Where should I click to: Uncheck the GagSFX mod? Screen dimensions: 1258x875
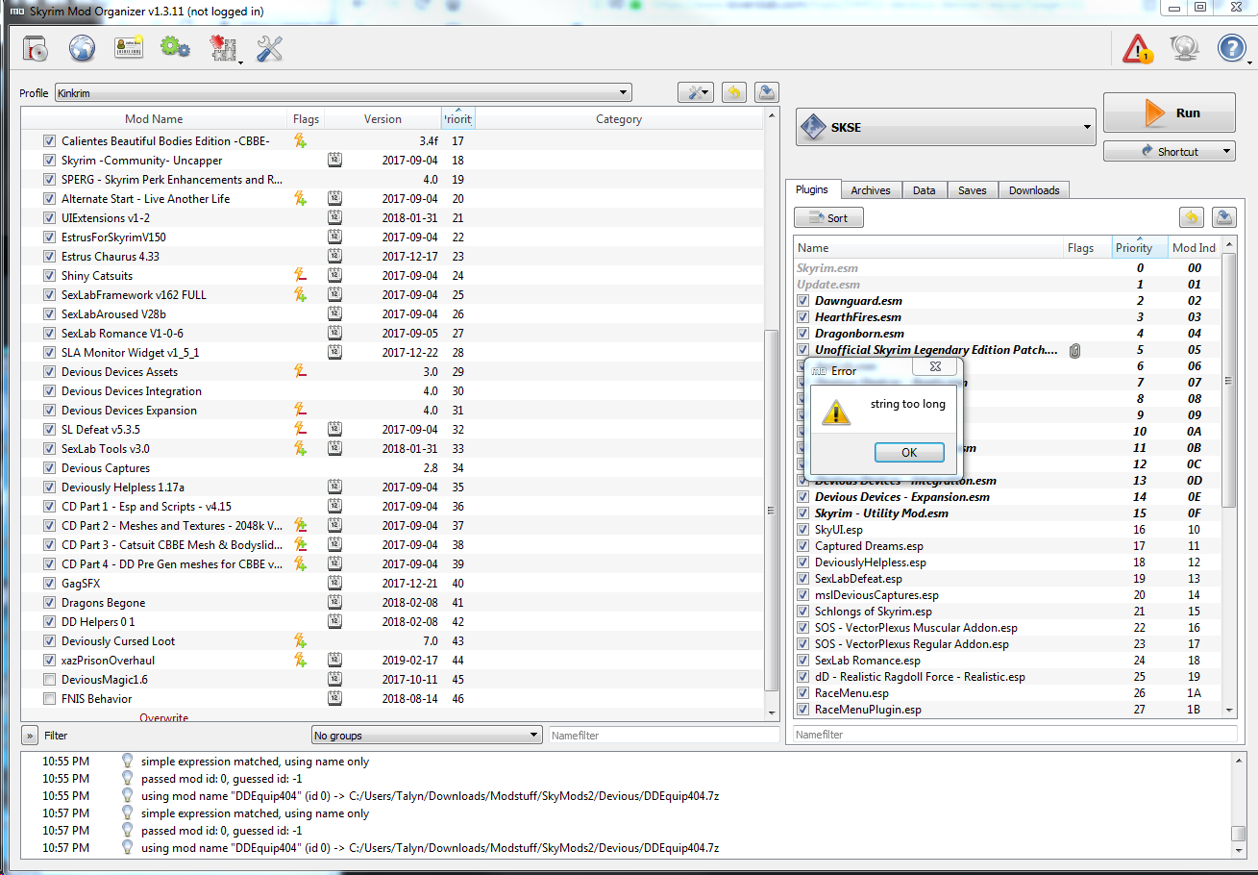point(49,584)
